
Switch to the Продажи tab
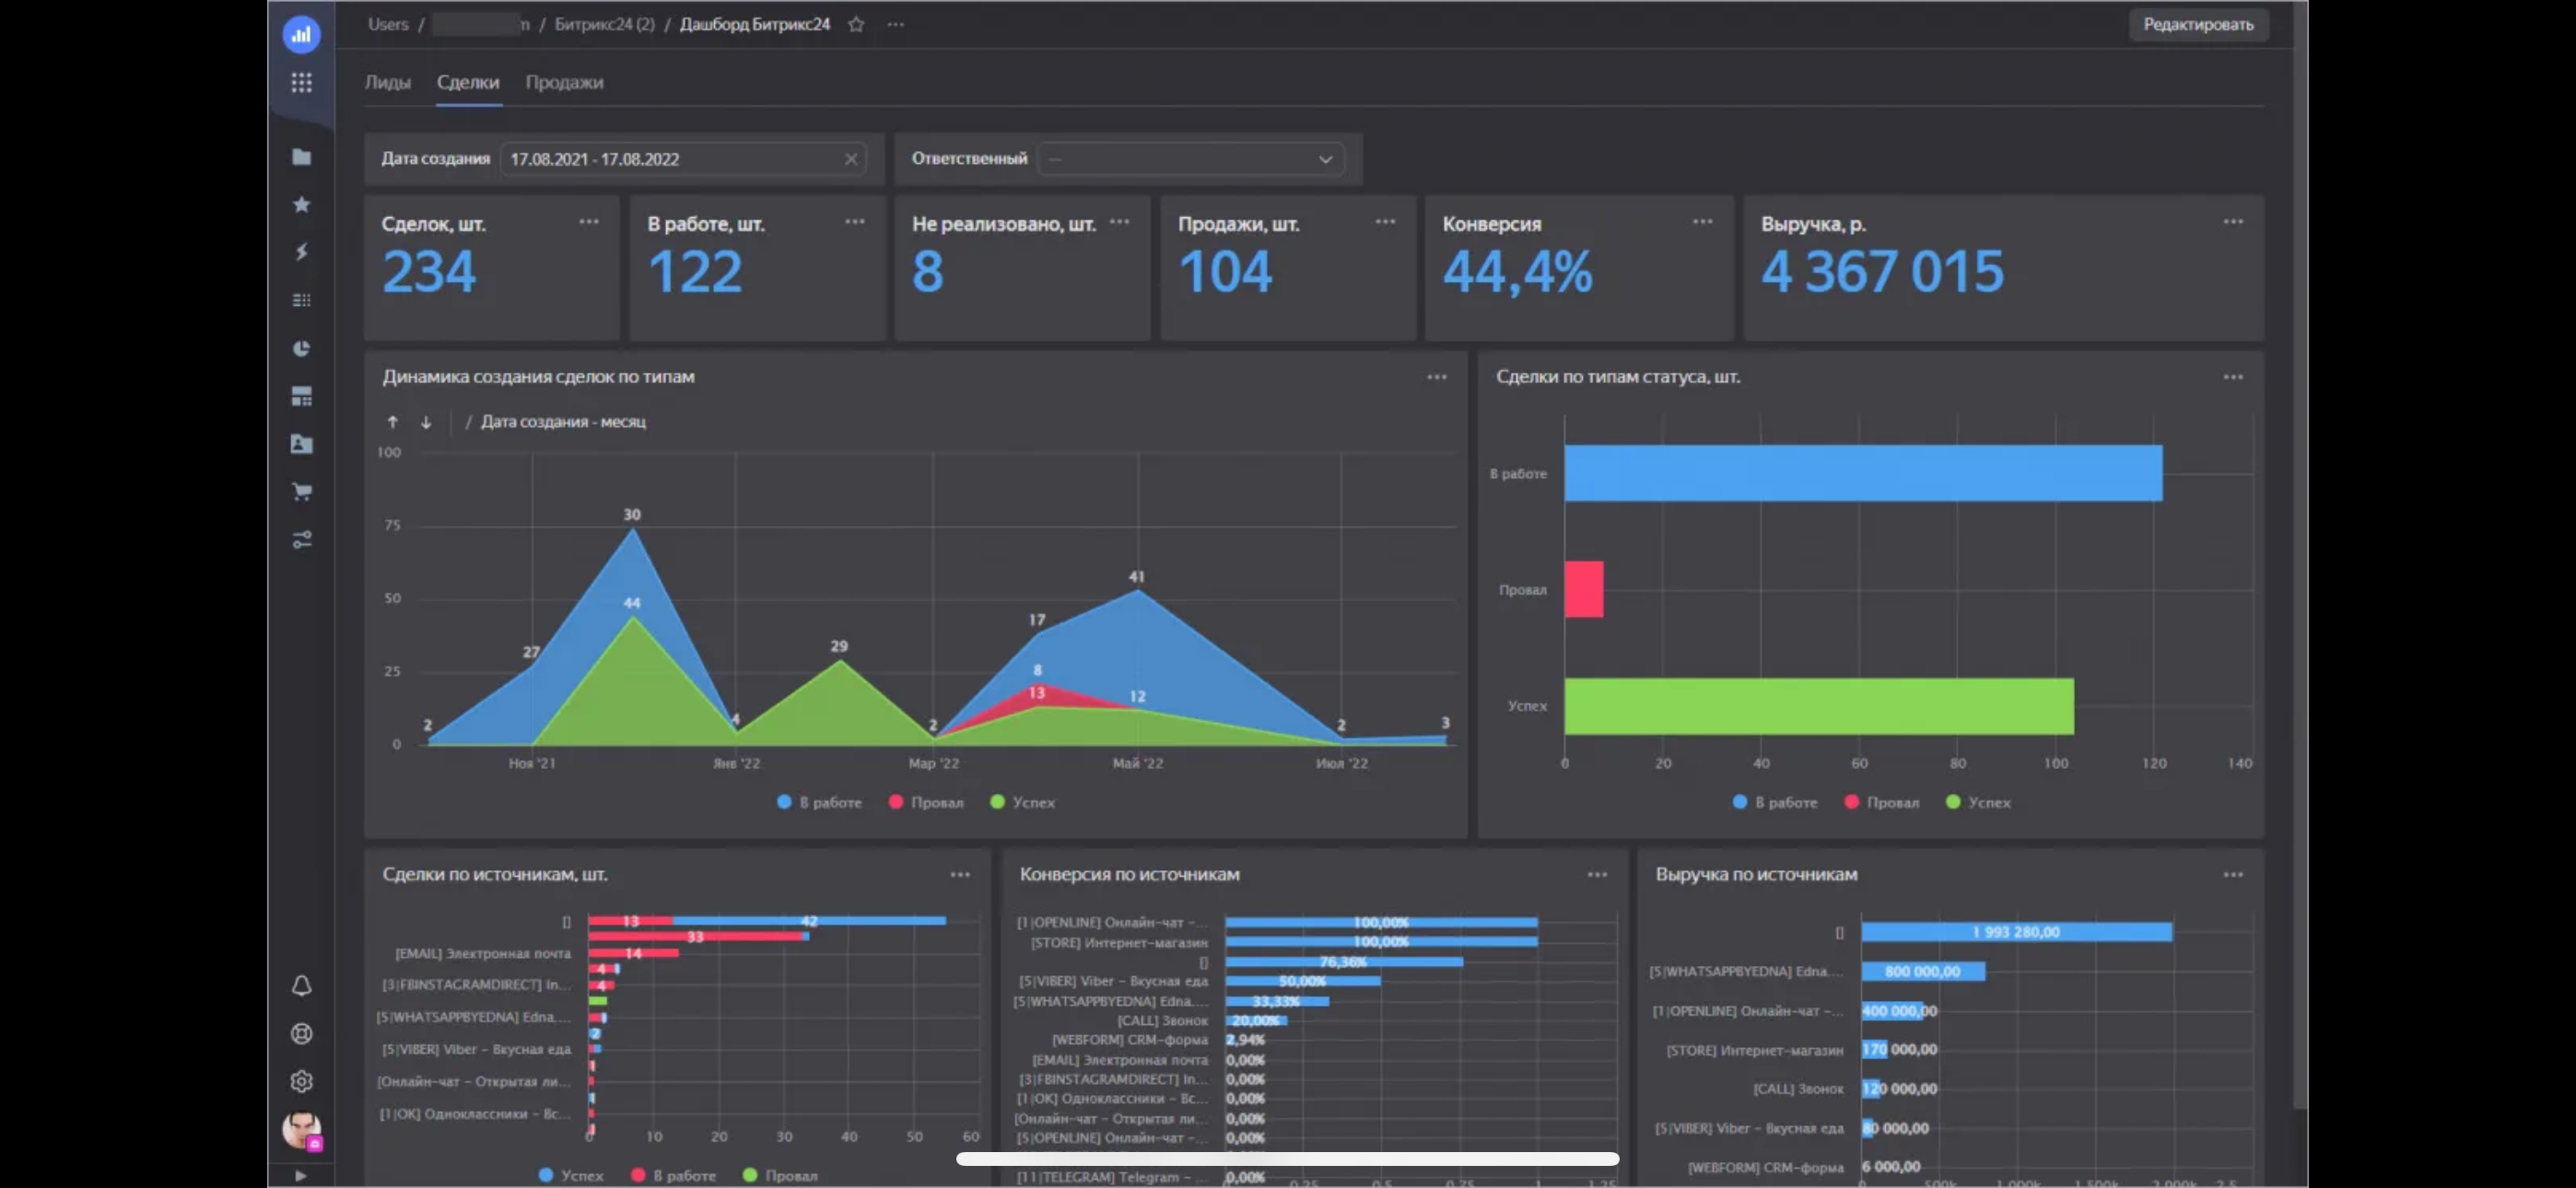[x=565, y=82]
